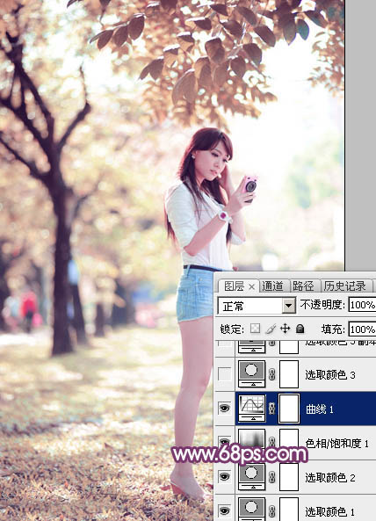This screenshot has height=521, width=376.
Task: Show the hidden 选取颜色 3 layer
Action: (x=225, y=374)
